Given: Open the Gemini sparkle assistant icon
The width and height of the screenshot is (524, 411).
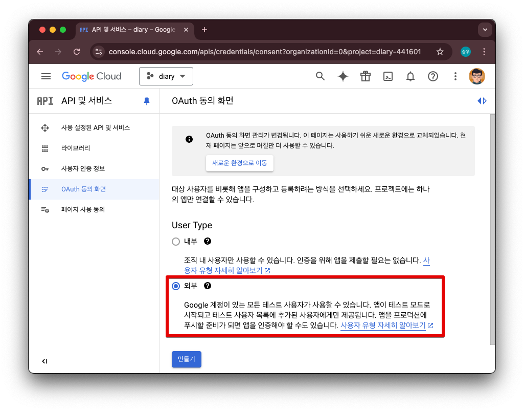Looking at the screenshot, I should (343, 76).
